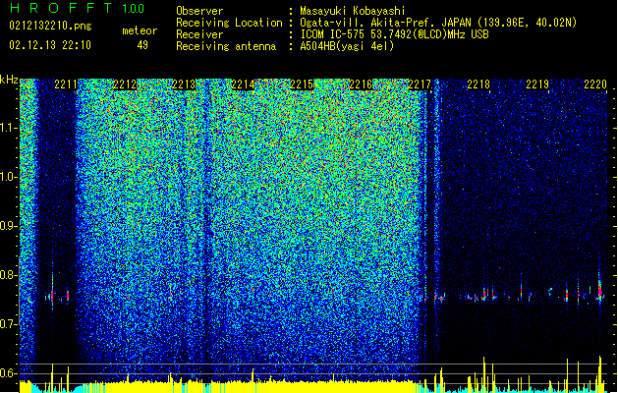This screenshot has height=393, width=618.
Task: Click the 2219 time marker
Action: 537,84
